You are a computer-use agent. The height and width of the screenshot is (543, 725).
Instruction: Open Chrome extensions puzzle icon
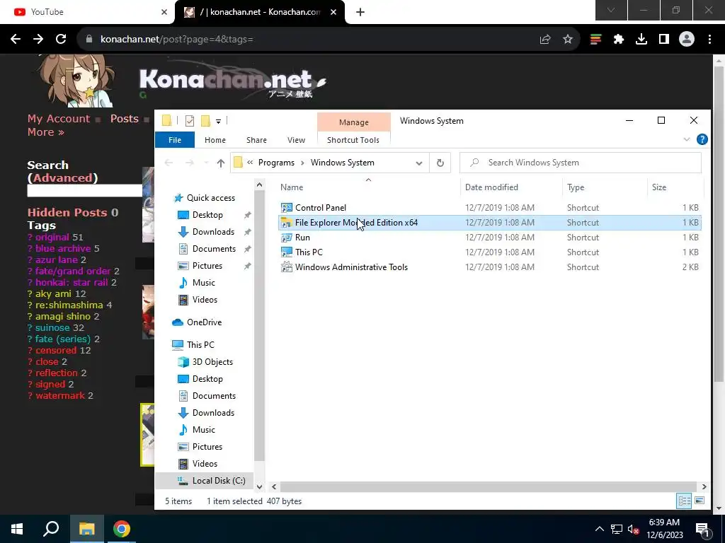pos(619,40)
